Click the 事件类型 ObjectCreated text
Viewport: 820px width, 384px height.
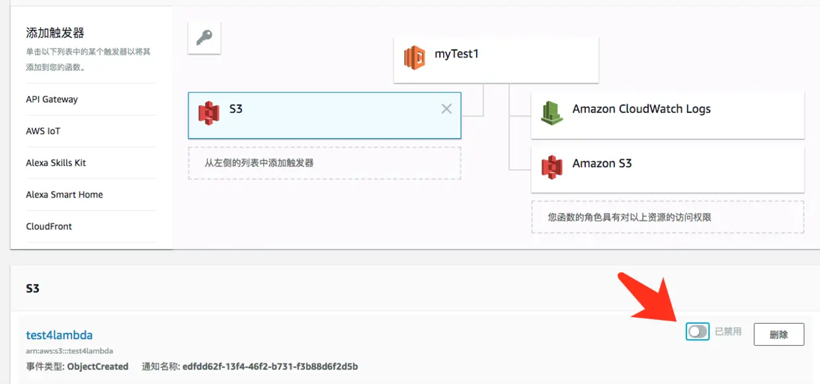tap(77, 366)
